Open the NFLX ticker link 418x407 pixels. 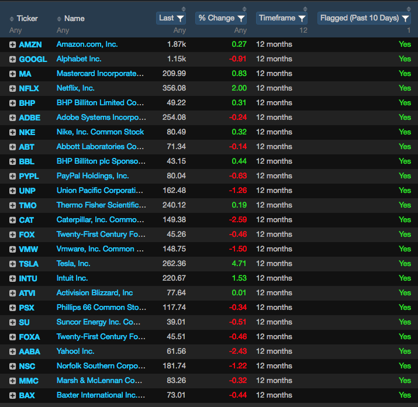pyautogui.click(x=29, y=88)
